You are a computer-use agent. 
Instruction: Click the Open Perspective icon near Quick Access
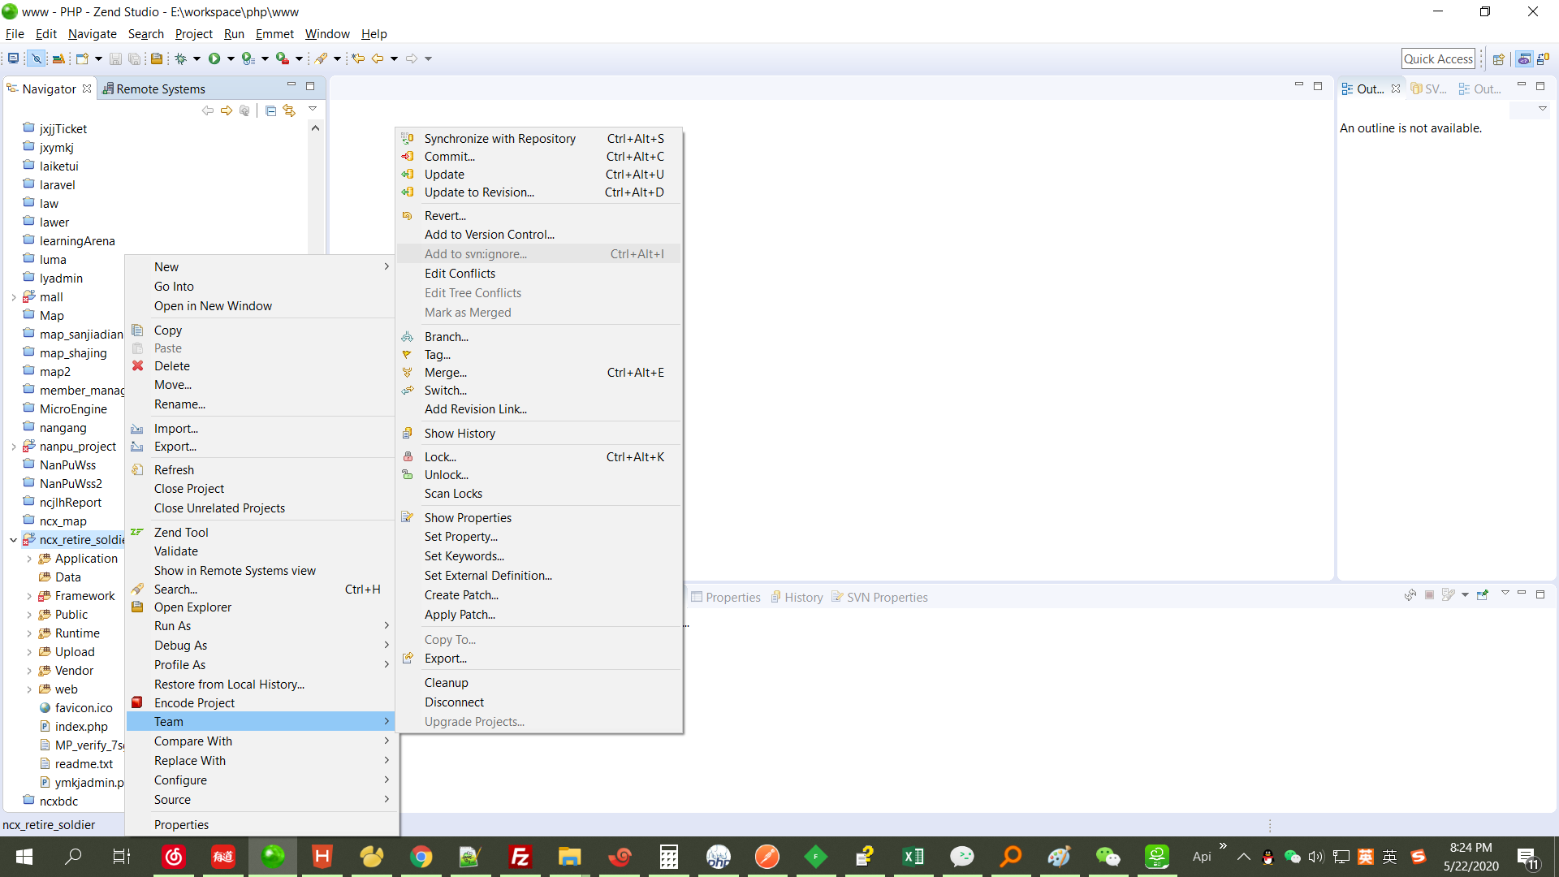coord(1499,58)
